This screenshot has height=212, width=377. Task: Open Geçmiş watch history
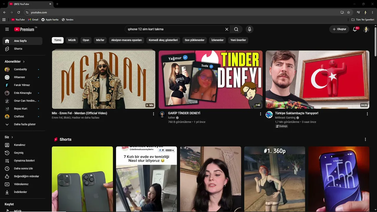pos(22,153)
